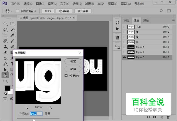This screenshot has height=121, width=177.
Task: Show the Alpha 1 channel visibility box
Action: coord(124,47)
